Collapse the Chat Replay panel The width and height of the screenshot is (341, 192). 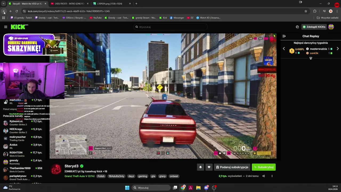[284, 36]
